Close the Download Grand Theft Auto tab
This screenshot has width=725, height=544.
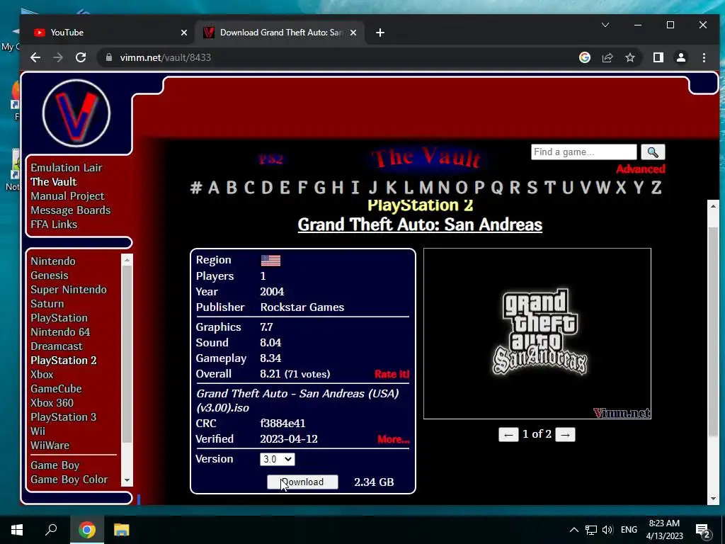[353, 33]
